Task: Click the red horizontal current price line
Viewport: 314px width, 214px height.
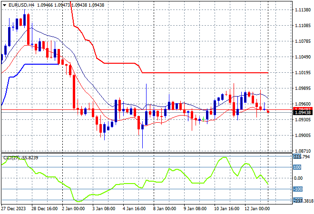Action: pyautogui.click(x=143, y=110)
